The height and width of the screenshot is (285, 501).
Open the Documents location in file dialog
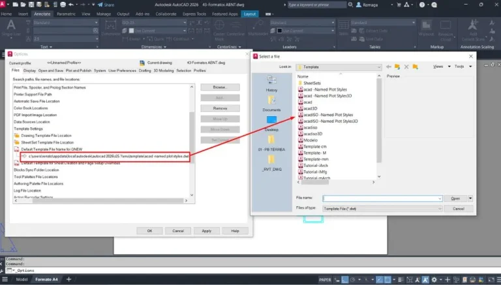point(271,103)
